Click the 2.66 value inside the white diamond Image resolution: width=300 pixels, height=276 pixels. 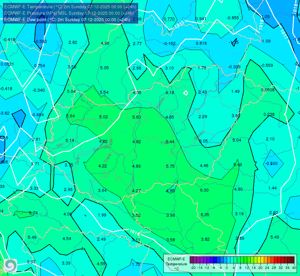pyautogui.click(x=137, y=68)
